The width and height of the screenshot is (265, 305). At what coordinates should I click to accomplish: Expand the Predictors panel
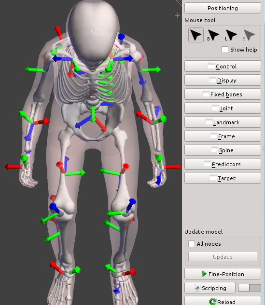click(223, 164)
